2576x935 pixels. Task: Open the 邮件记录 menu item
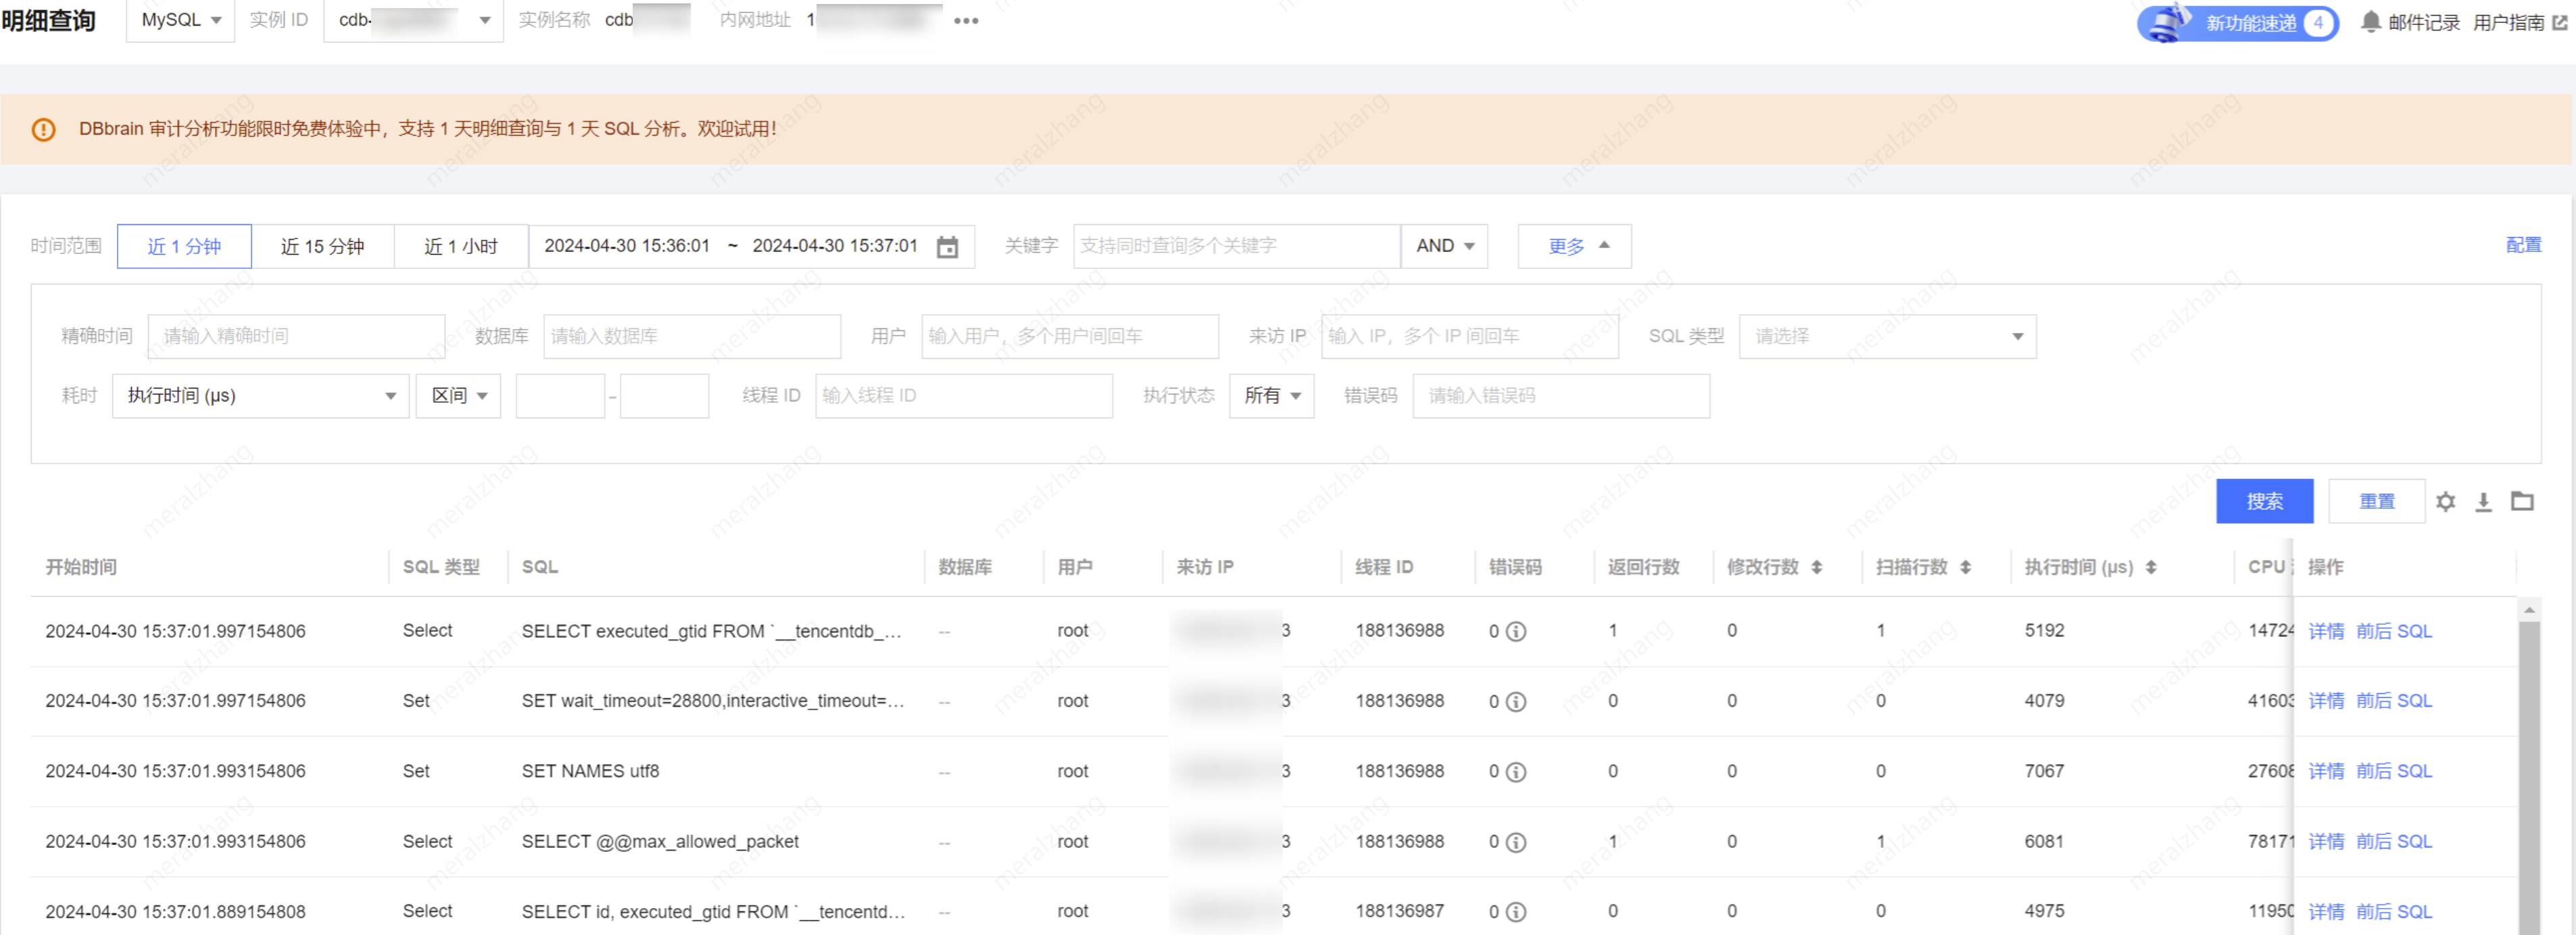click(x=2425, y=21)
